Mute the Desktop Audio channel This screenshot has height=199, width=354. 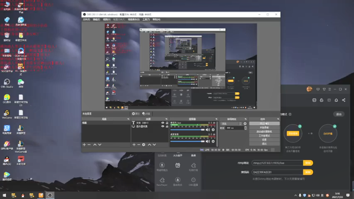(x=208, y=142)
